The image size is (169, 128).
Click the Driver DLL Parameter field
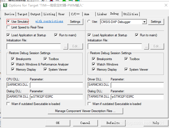[137, 85]
